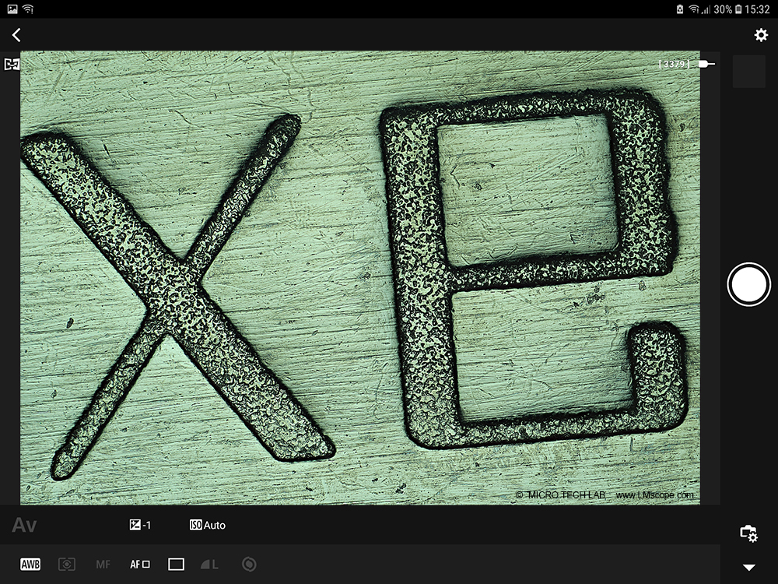
Task: Tap the AWB white balance icon
Action: tap(30, 565)
